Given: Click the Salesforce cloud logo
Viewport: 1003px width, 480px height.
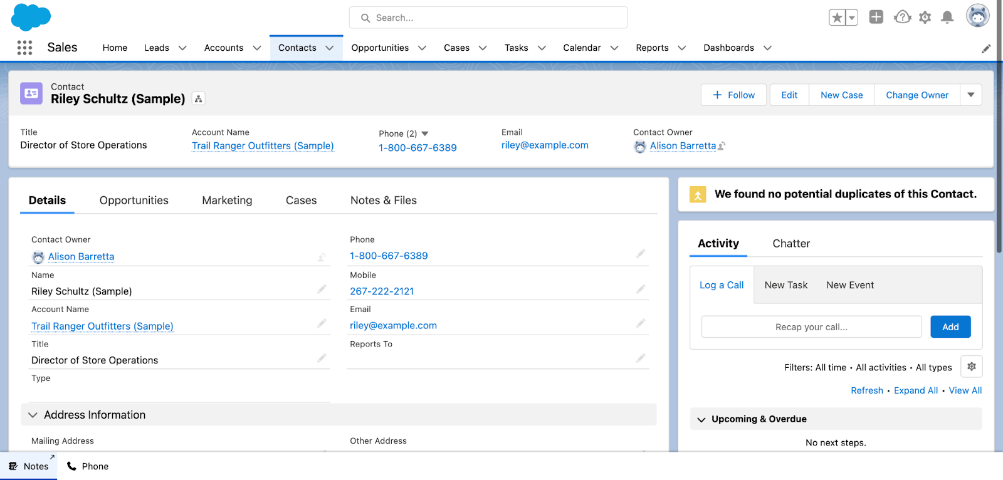Looking at the screenshot, I should click(31, 17).
